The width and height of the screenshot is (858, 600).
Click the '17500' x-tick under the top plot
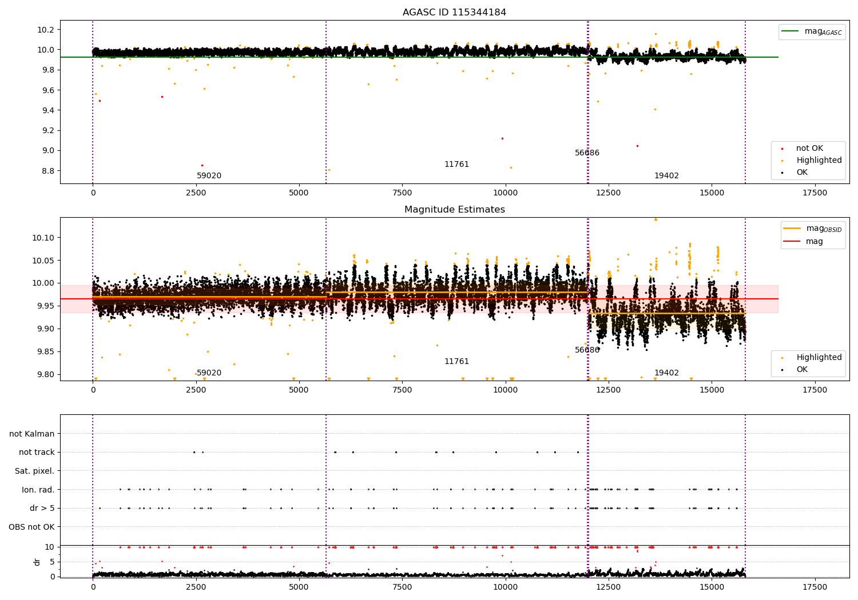pyautogui.click(x=815, y=193)
